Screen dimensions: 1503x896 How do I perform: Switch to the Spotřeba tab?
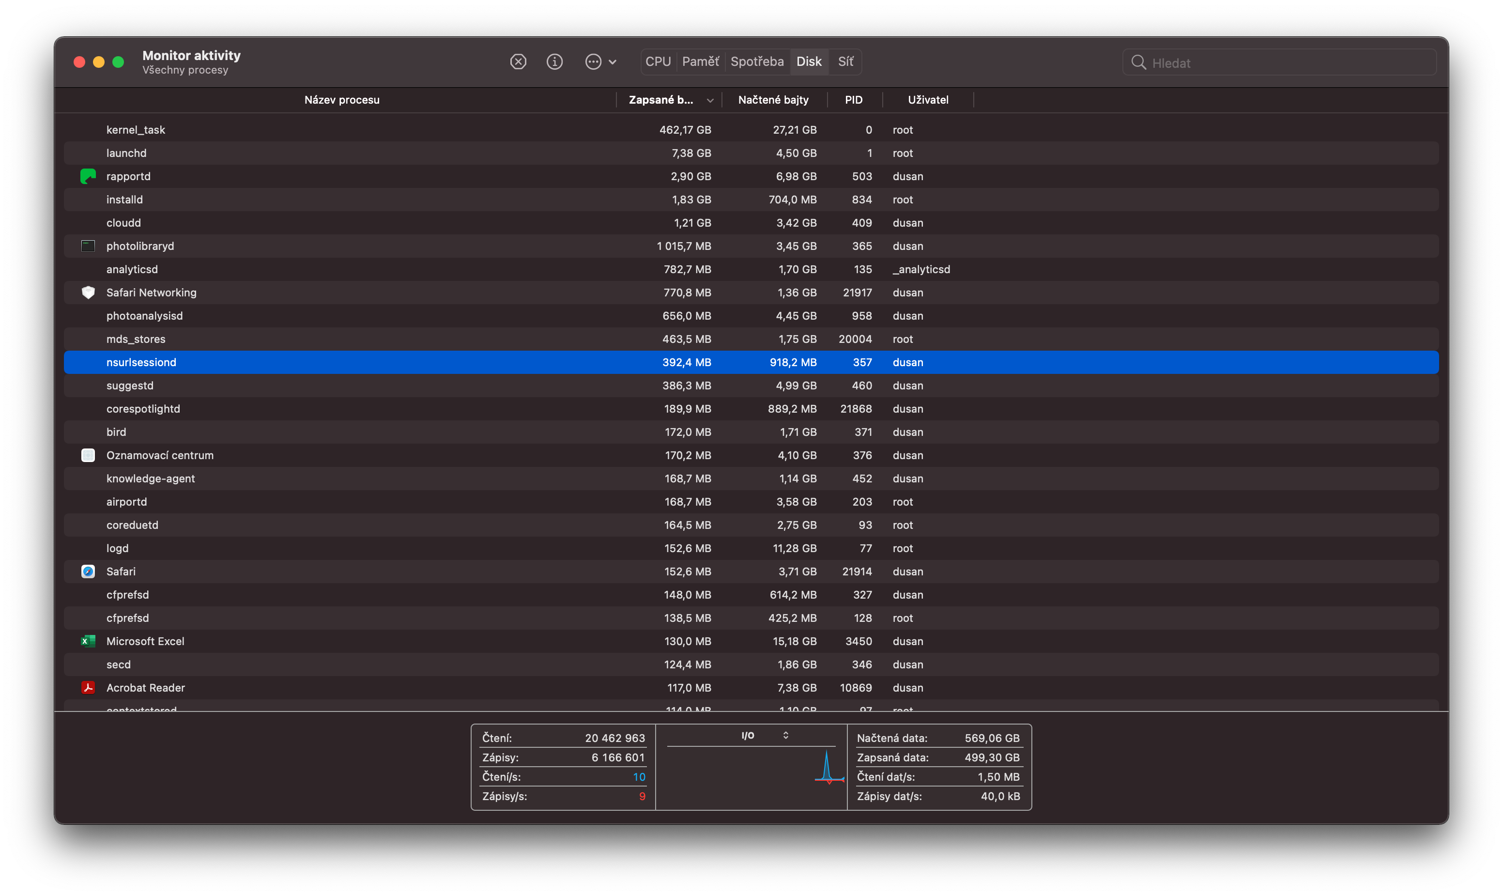757,62
